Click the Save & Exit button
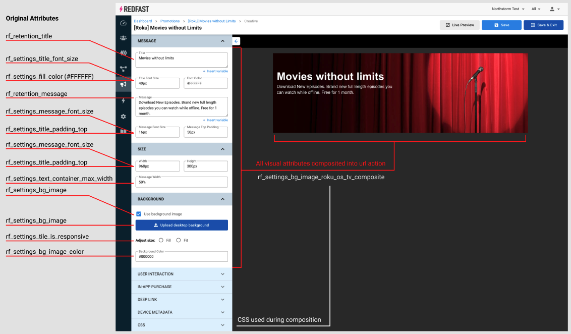 543,25
